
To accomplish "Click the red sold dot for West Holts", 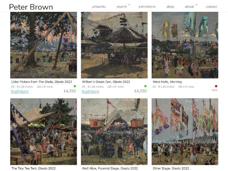I will (x=216, y=86).
